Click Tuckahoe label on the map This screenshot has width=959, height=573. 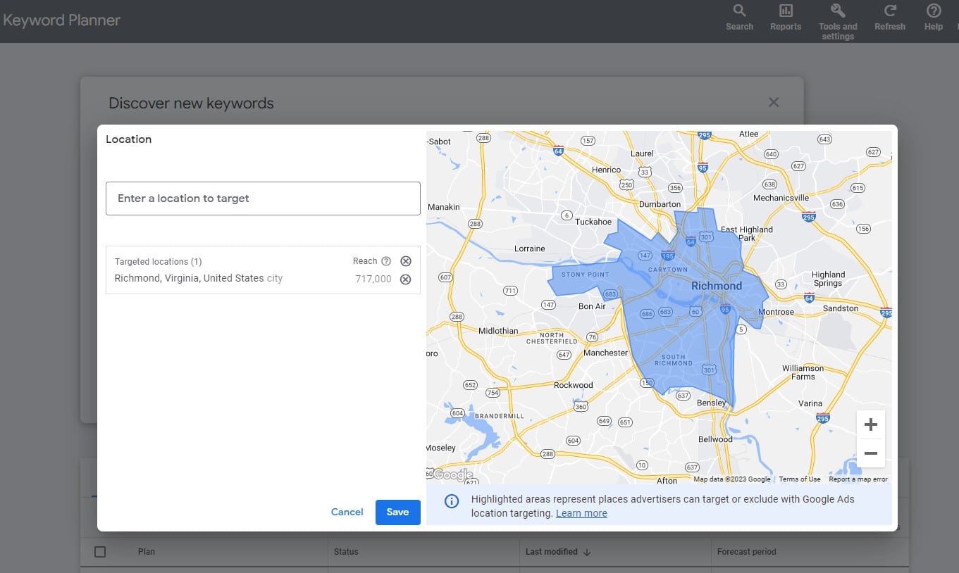tap(593, 222)
